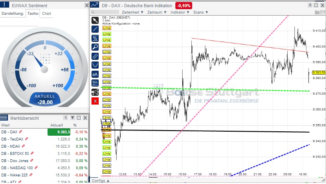
Task: Click the red X delete drawings button
Action: pos(95,101)
